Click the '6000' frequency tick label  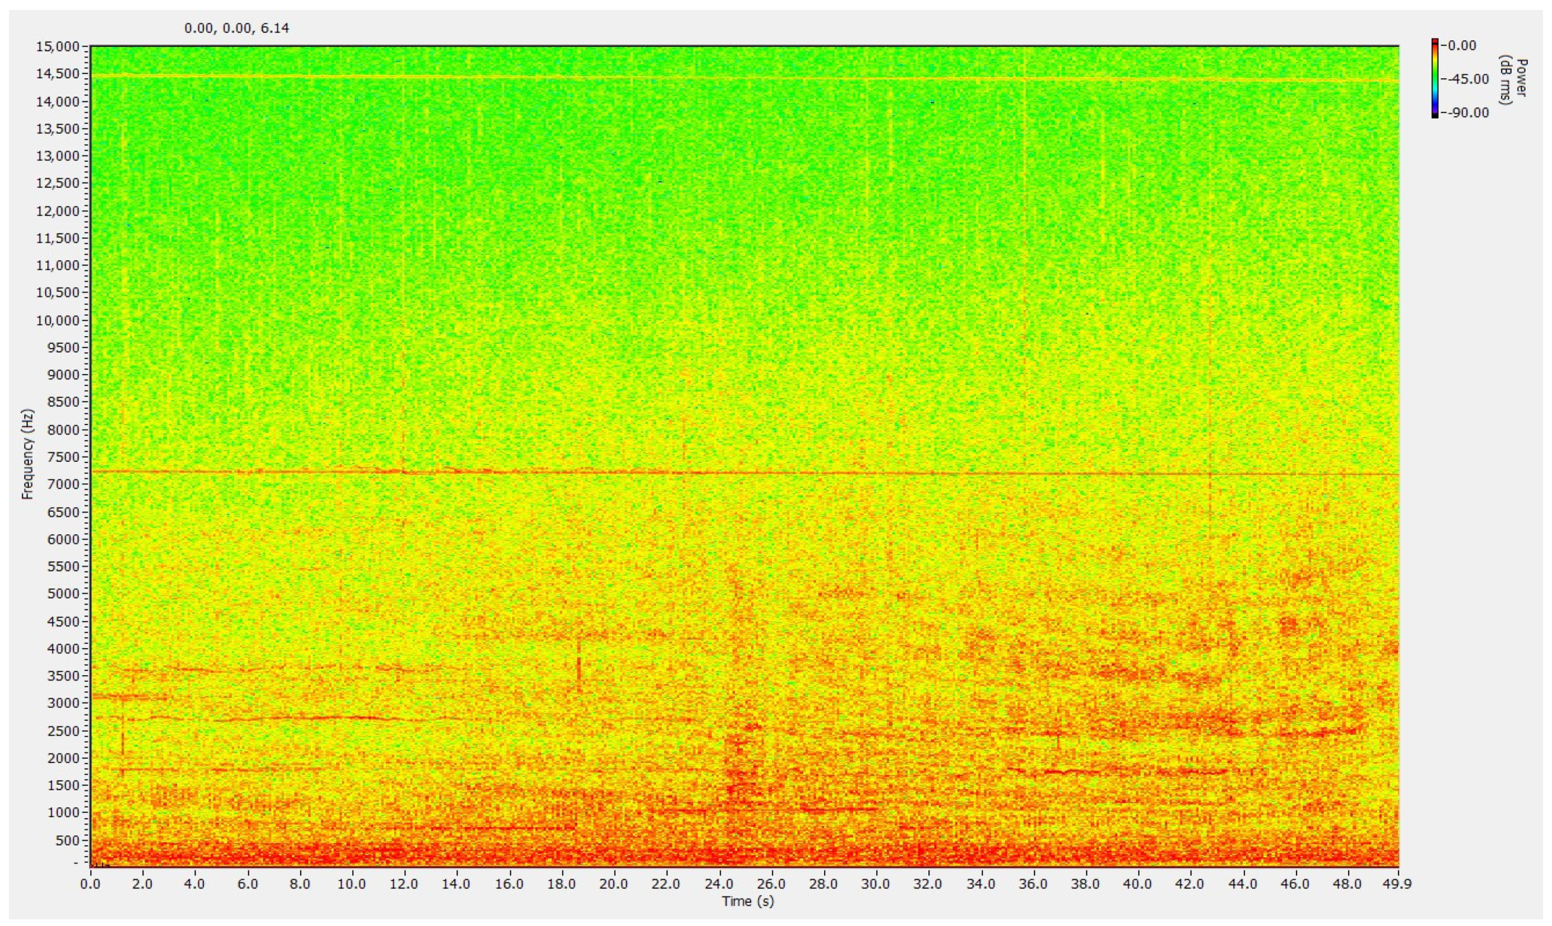[x=64, y=539]
